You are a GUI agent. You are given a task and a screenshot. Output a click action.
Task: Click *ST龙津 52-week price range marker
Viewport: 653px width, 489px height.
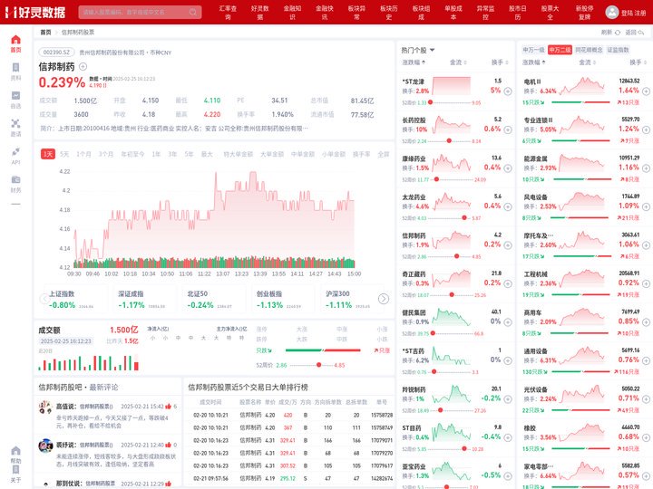tap(430, 102)
